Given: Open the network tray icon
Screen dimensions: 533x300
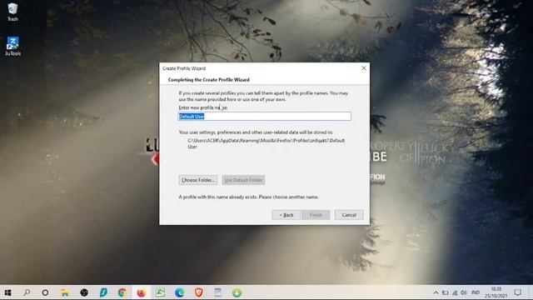Looking at the screenshot, I should tap(455, 292).
